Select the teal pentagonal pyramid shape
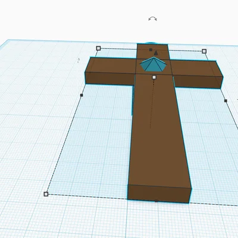238x238 pixels. click(154, 64)
